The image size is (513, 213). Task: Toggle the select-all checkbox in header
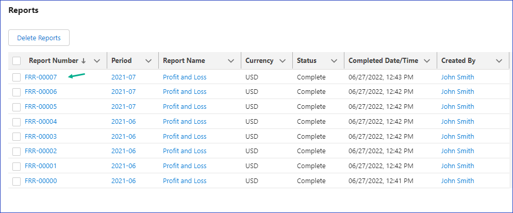coord(16,61)
